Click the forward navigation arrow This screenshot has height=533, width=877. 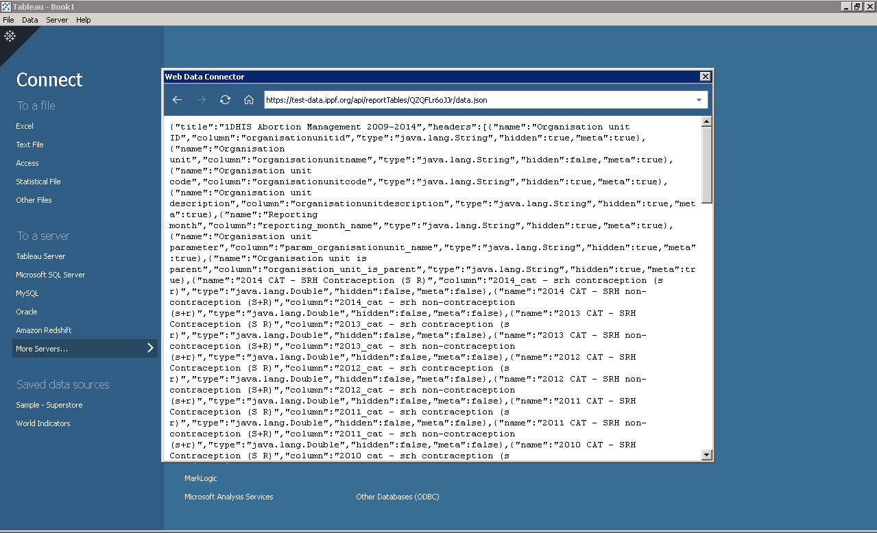tap(201, 100)
